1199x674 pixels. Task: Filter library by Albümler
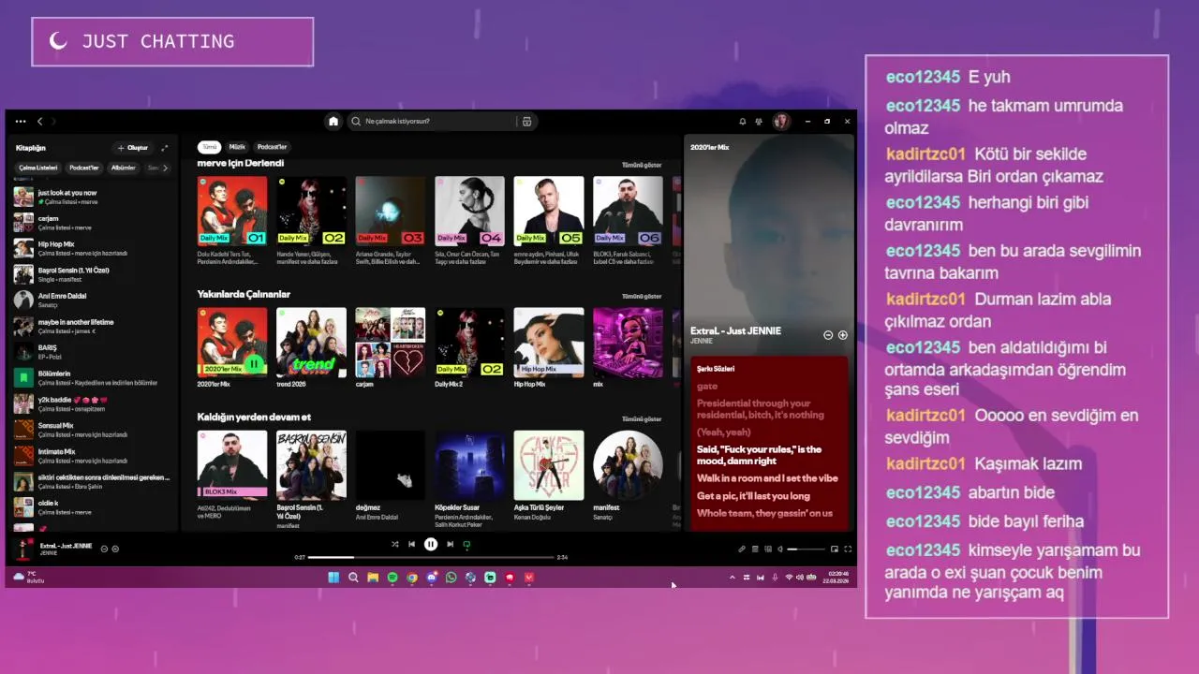pos(124,168)
